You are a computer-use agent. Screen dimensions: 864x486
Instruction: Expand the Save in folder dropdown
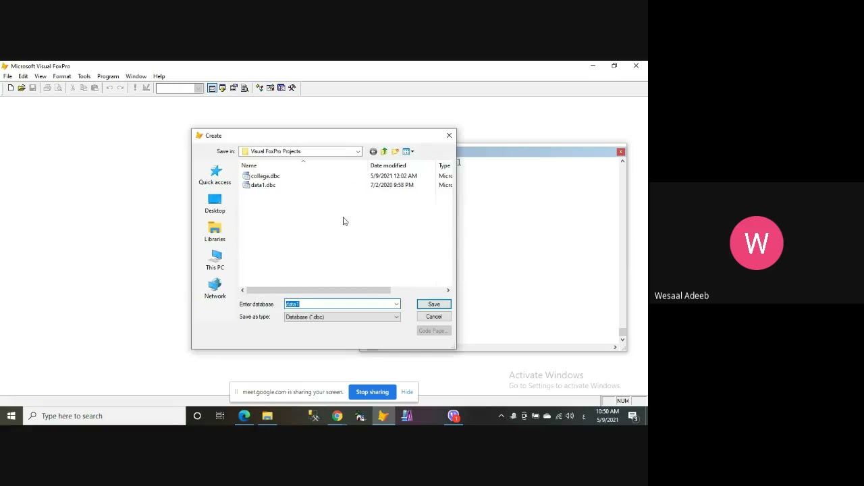click(358, 151)
